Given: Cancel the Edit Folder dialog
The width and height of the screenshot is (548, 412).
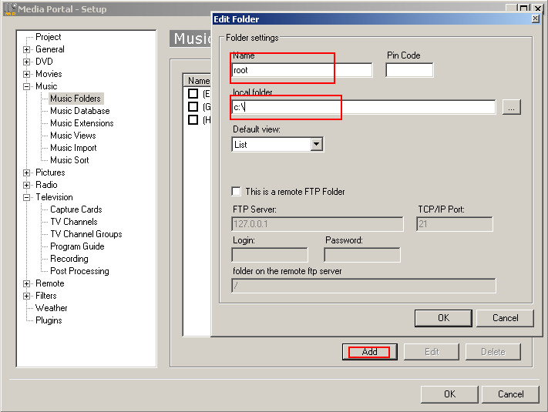Looking at the screenshot, I should coord(505,318).
